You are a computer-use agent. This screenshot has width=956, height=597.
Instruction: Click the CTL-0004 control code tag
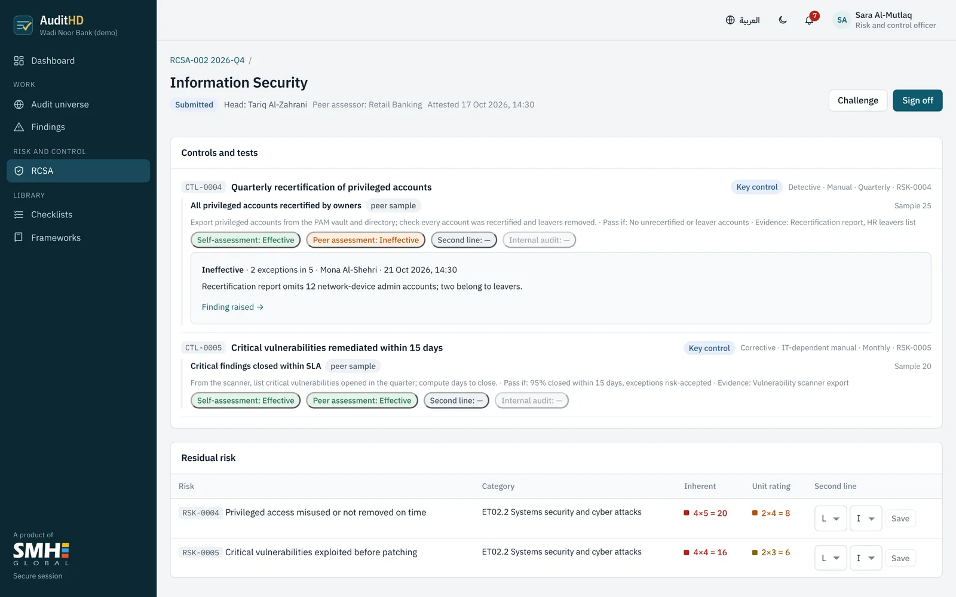pos(203,187)
